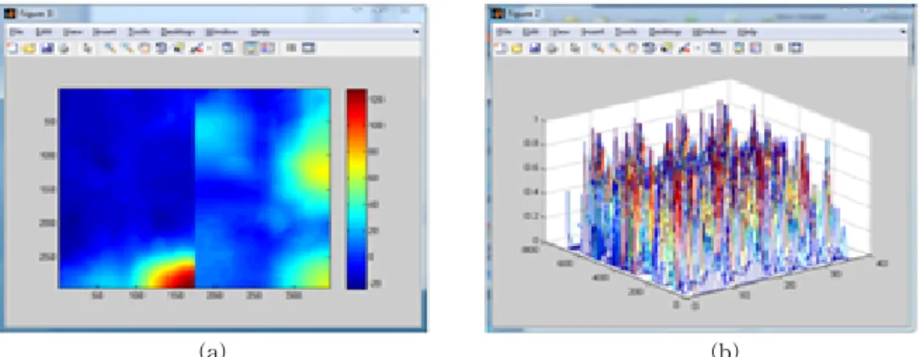Open Tools menu in 3D plot window
The width and height of the screenshot is (920, 357).
(x=626, y=31)
